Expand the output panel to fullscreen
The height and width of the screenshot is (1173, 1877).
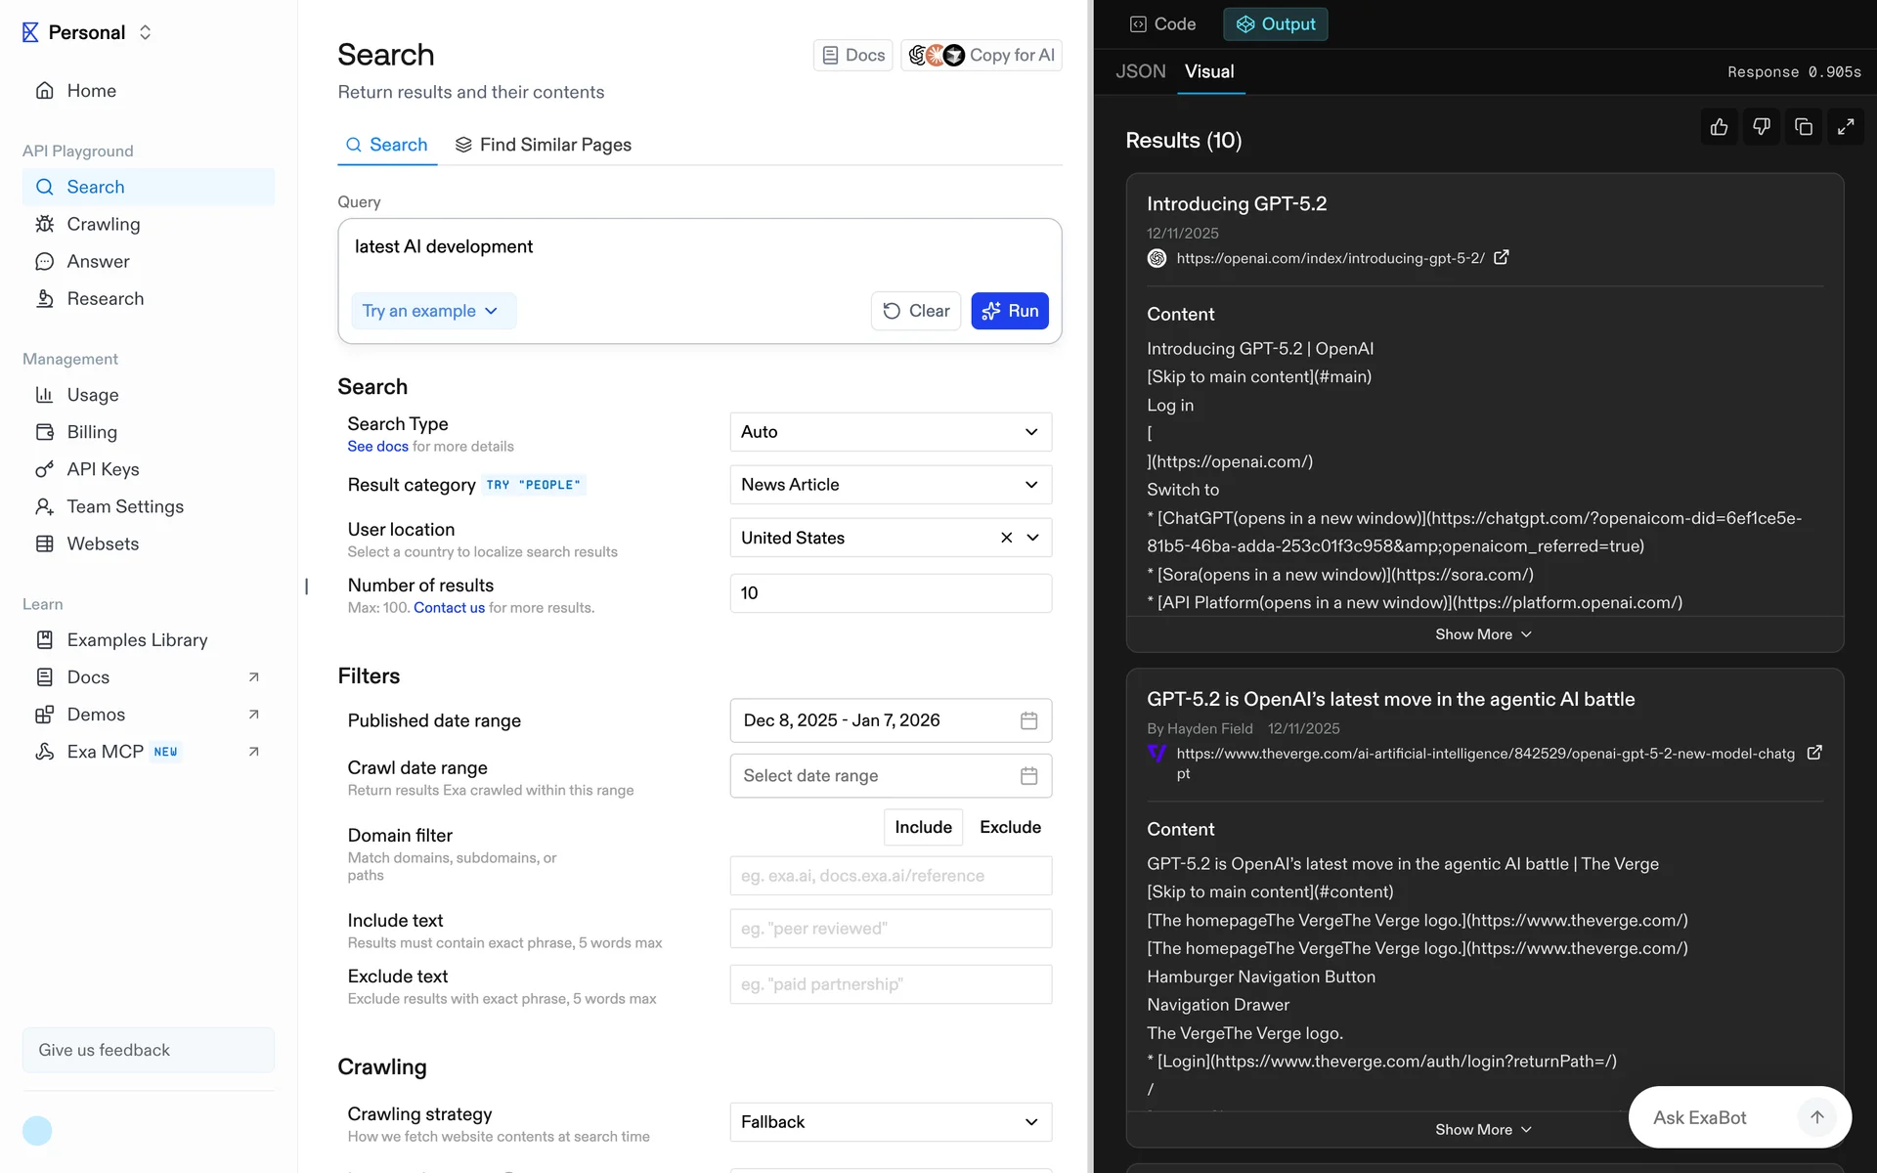click(1846, 127)
